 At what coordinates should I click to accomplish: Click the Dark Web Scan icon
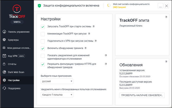tap(4, 72)
